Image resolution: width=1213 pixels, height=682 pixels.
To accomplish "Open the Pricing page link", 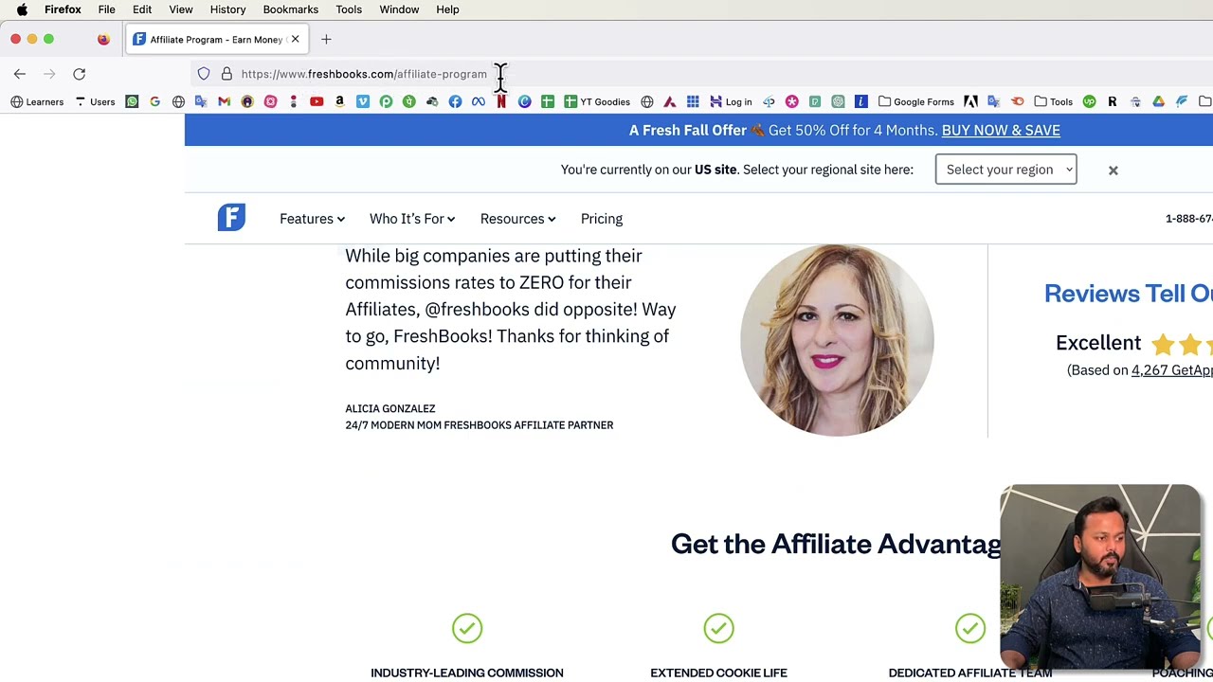I will pyautogui.click(x=602, y=219).
